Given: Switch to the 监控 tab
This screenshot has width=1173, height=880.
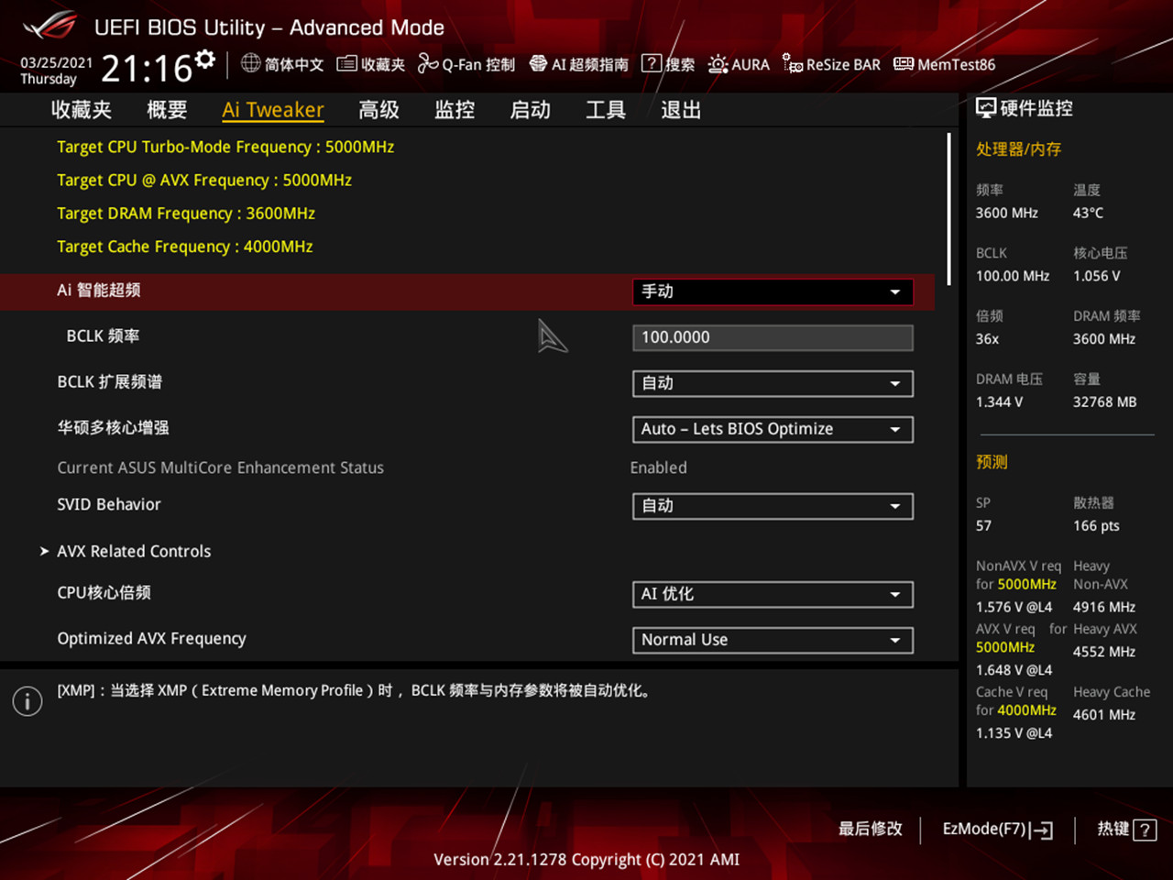Looking at the screenshot, I should pos(454,109).
